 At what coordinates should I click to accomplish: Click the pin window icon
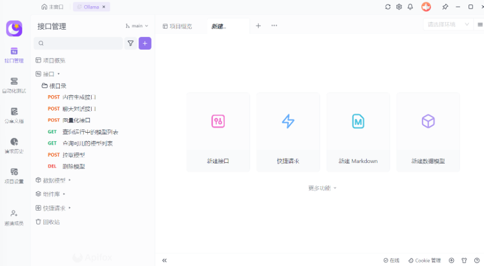(x=445, y=7)
